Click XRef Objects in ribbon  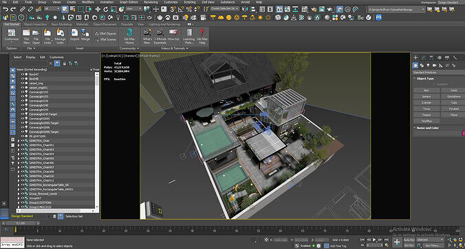[105, 34]
